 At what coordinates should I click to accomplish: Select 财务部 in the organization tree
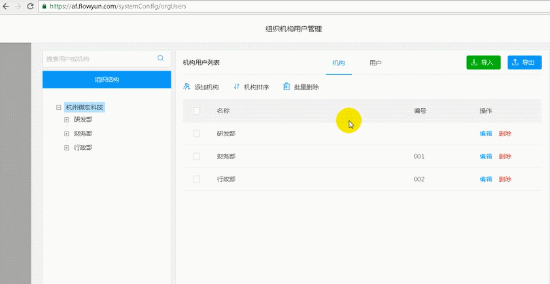pyautogui.click(x=83, y=133)
